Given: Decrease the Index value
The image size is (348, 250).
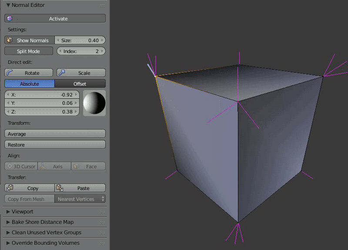Looking at the screenshot, I should click(60, 51).
